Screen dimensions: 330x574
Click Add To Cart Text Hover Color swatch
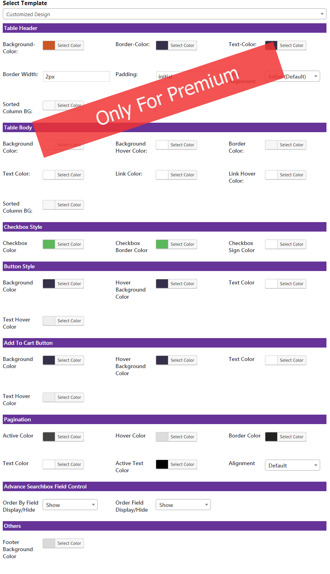49,397
